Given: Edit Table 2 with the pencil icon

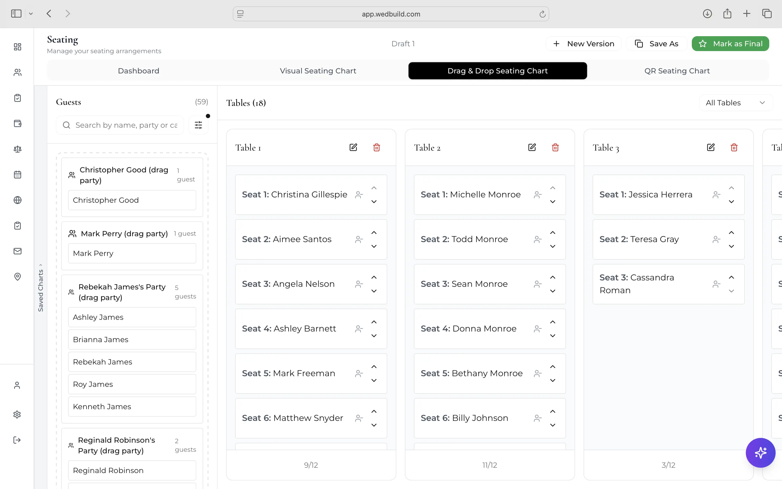Looking at the screenshot, I should coord(532,147).
